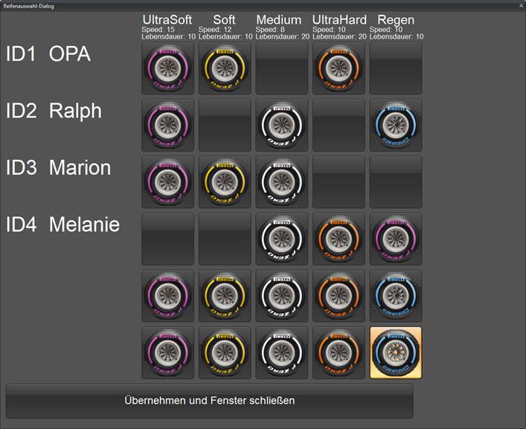526x429 pixels.
Task: Click the 'Soft' column header
Action: coord(224,20)
